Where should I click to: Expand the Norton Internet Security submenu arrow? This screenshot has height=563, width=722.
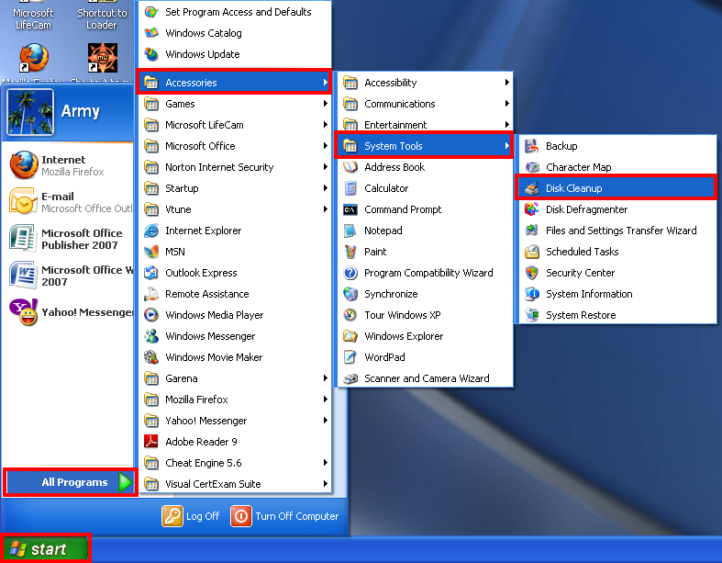pyautogui.click(x=325, y=167)
